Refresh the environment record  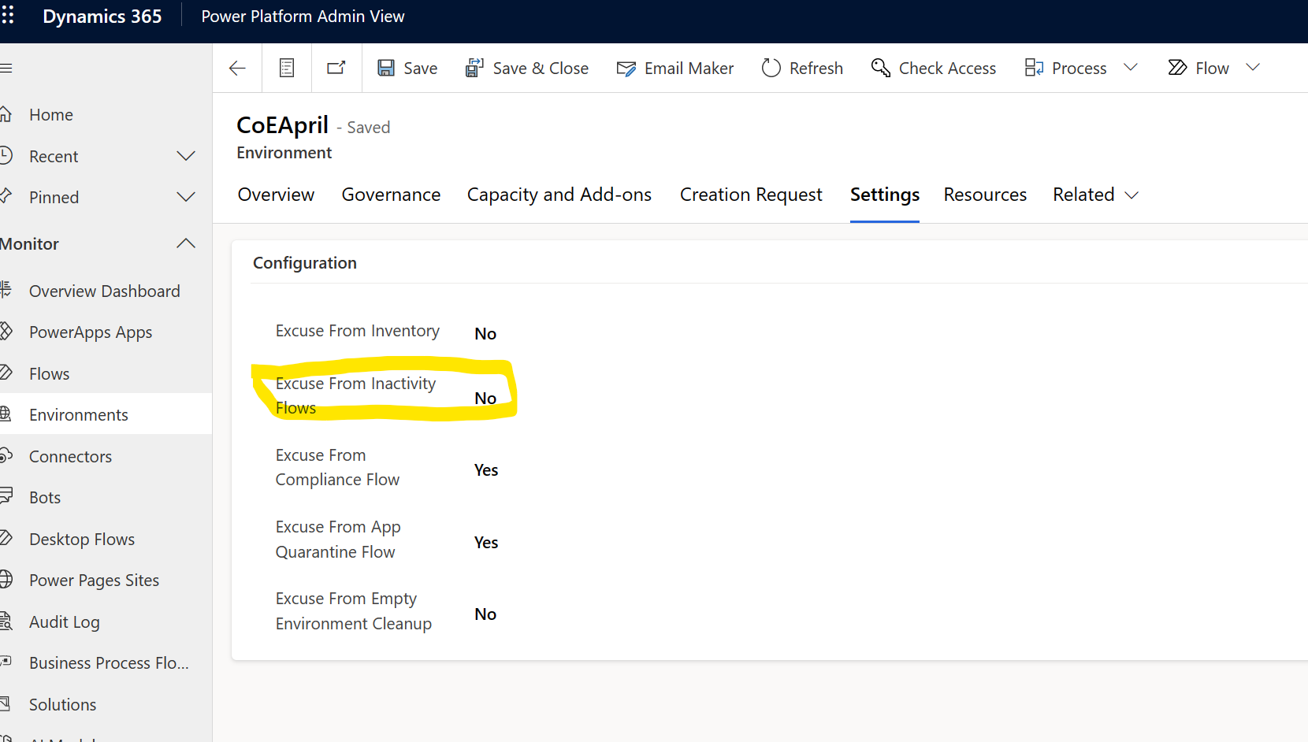pos(801,68)
